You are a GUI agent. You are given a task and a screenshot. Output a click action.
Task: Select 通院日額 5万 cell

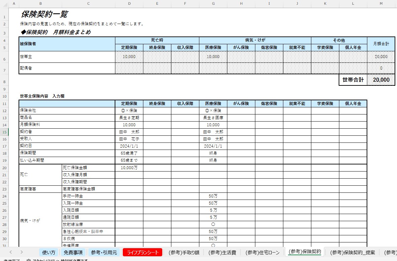[213, 217]
